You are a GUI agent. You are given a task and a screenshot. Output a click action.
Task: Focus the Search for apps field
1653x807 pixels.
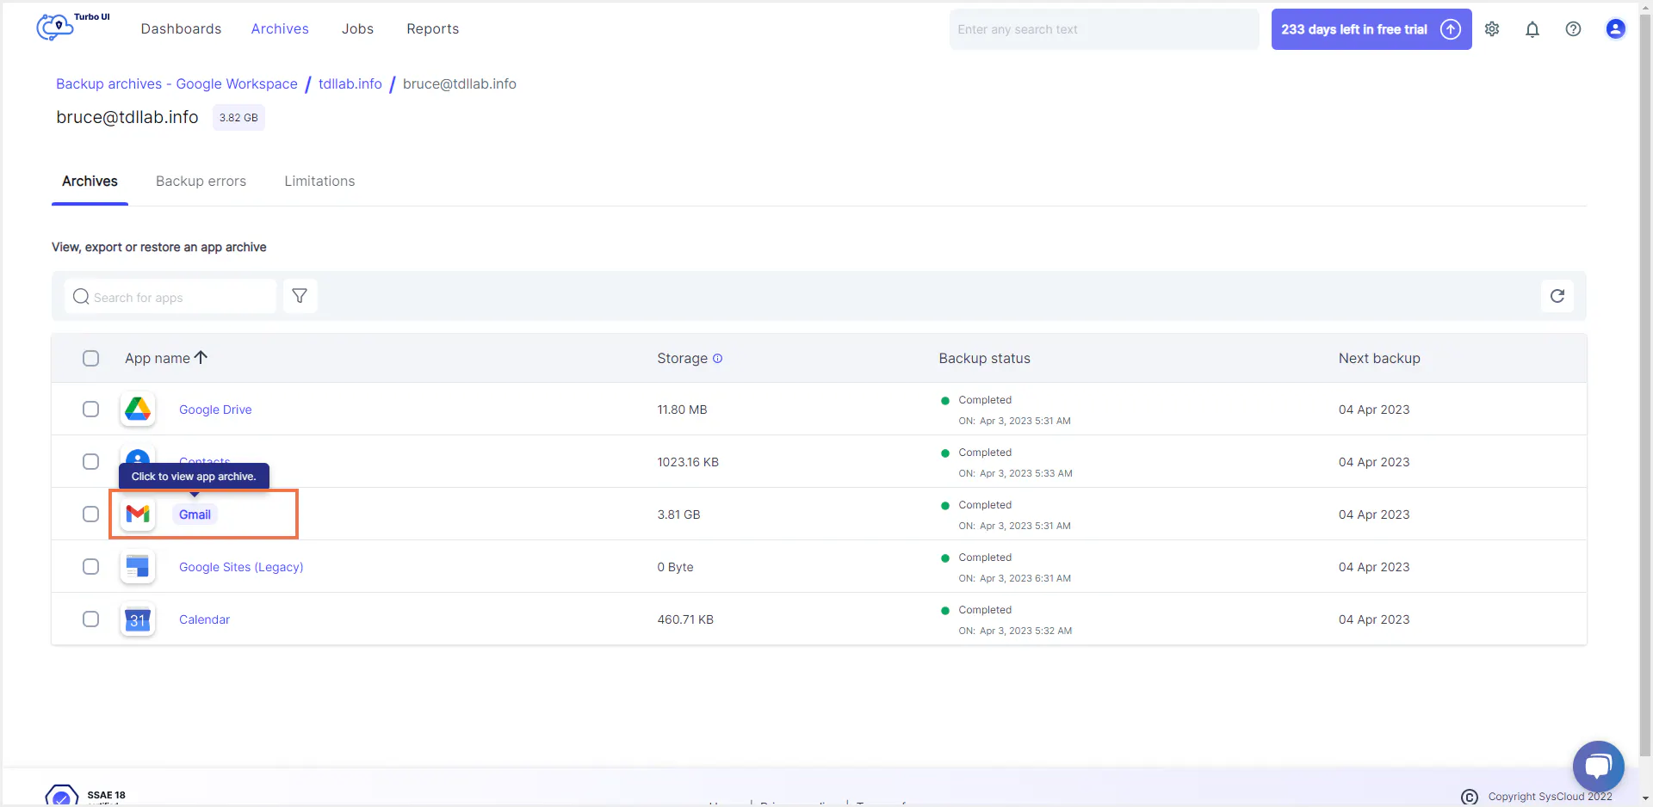[170, 297]
